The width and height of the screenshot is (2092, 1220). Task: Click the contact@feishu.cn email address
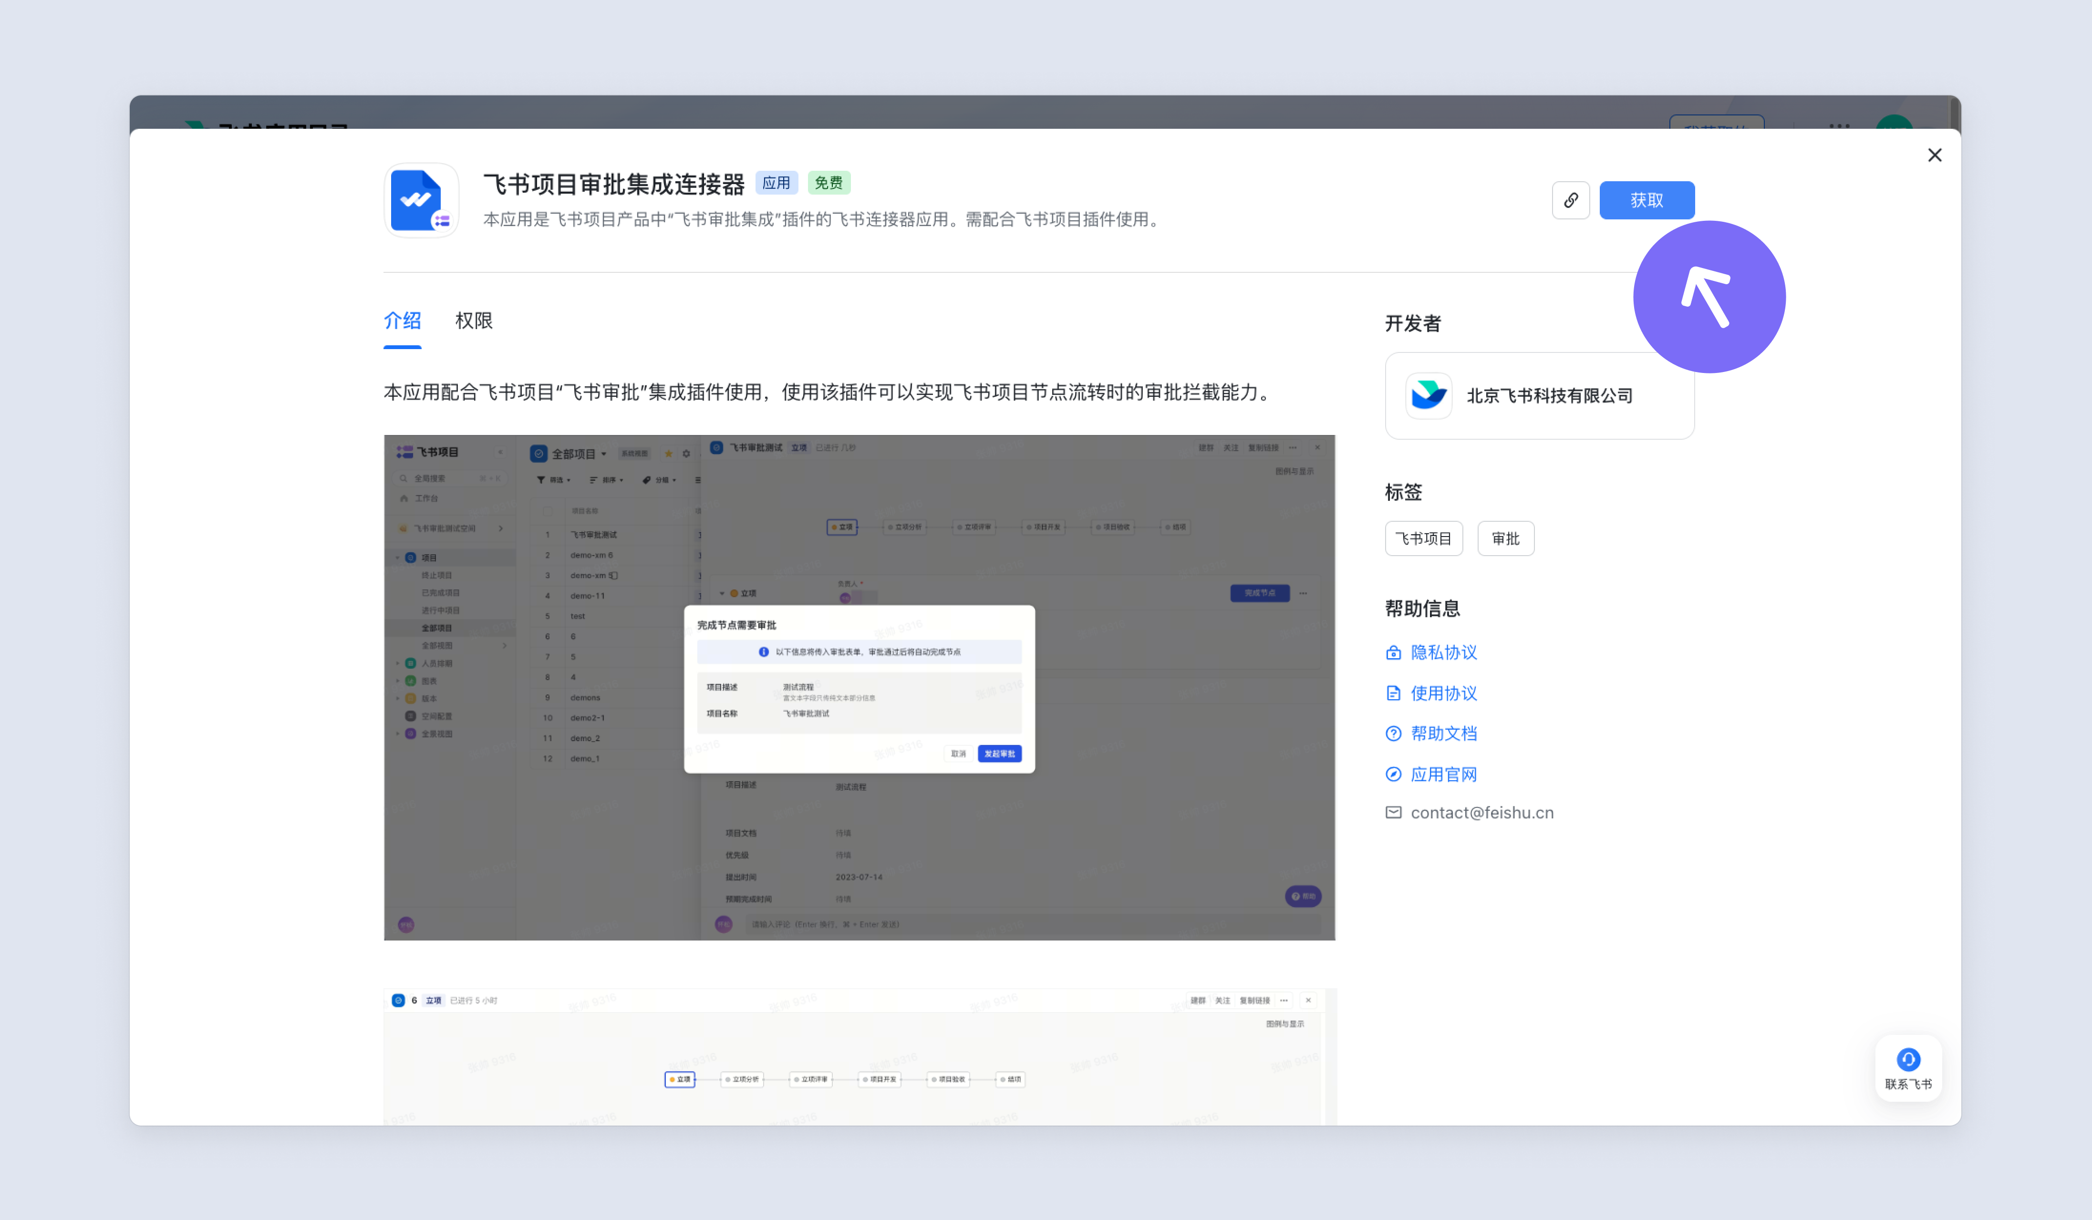pyautogui.click(x=1482, y=813)
